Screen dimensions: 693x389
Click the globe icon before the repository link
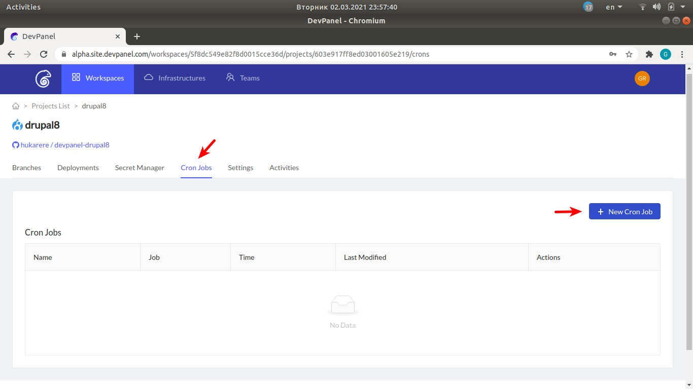[x=15, y=145]
